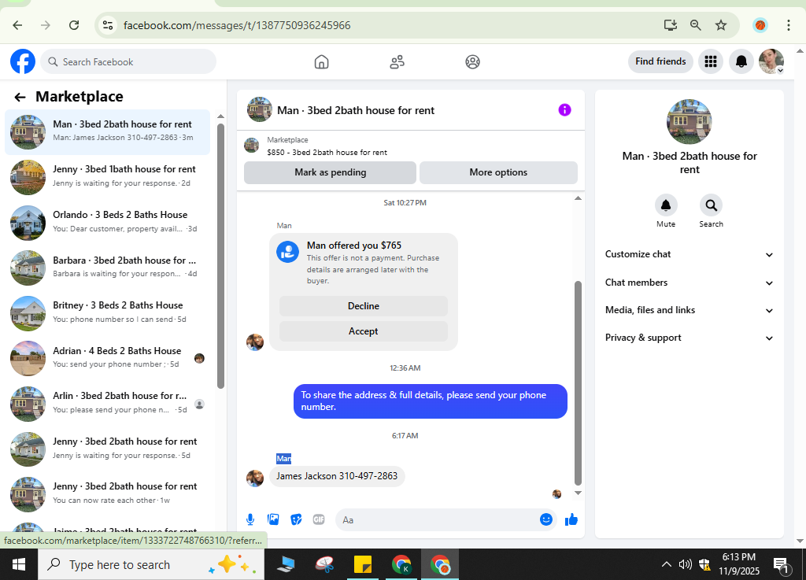Image resolution: width=806 pixels, height=580 pixels.
Task: Open the browser zoom magnifier icon
Action: tap(696, 25)
